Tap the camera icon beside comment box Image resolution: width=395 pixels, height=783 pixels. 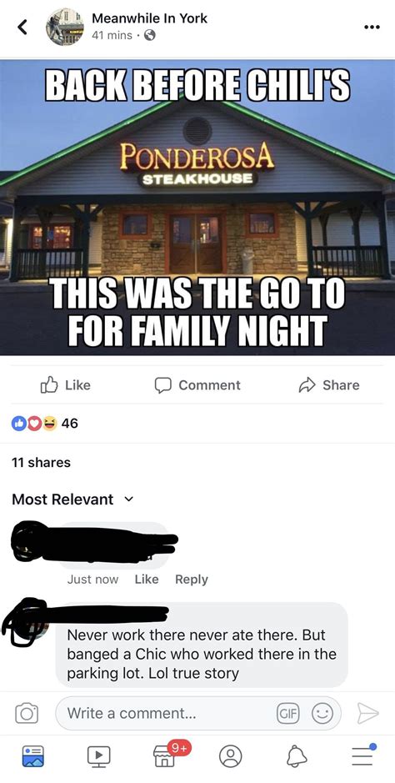tap(26, 713)
